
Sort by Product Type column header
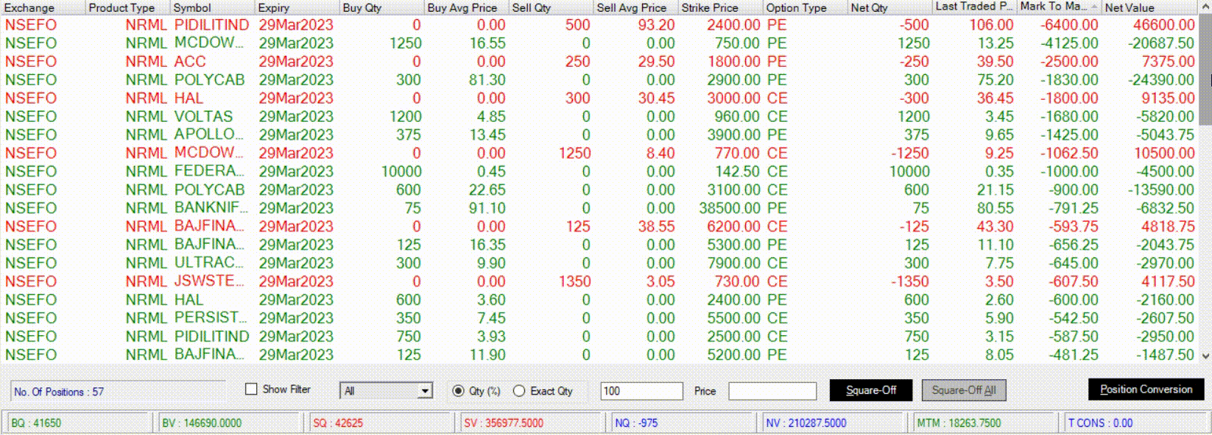128,7
